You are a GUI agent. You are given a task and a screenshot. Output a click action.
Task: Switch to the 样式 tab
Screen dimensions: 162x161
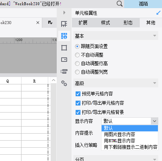[105, 23]
